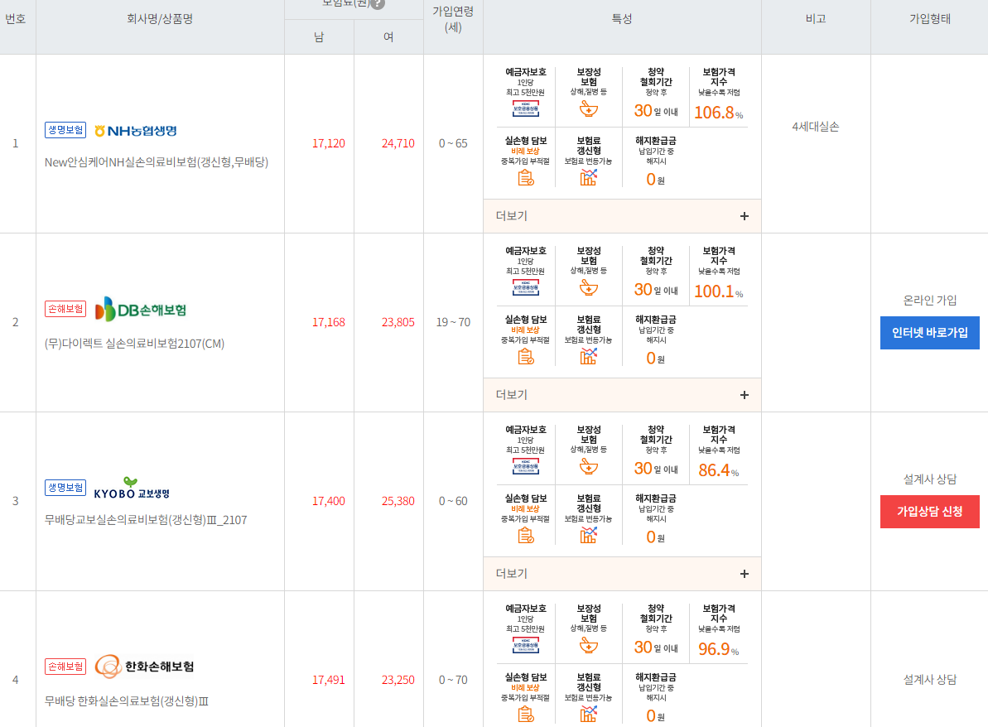Open New안심케어NH실손의료비보험 product name
This screenshot has width=988, height=727.
pos(157,162)
